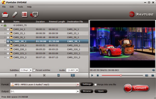Click the Settings button
Viewport: 156px width, 99px height.
coord(87,84)
